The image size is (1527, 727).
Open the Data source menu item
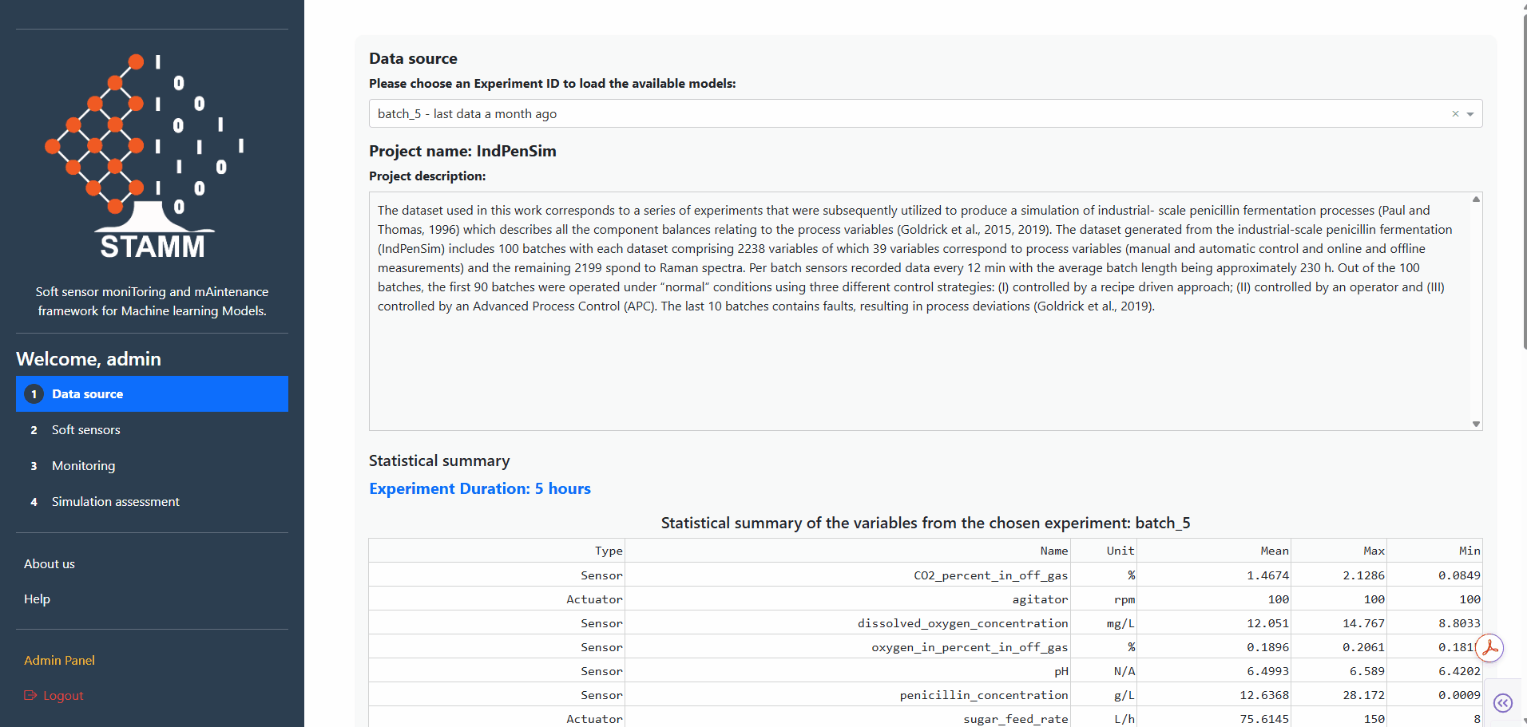click(x=152, y=394)
